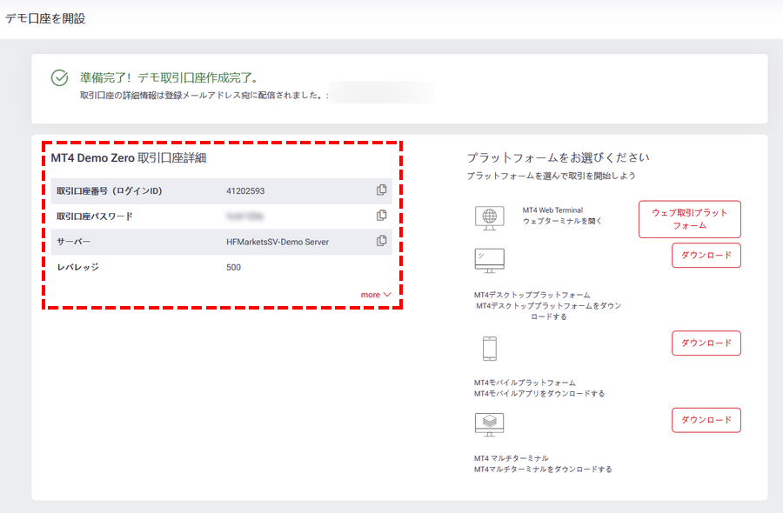Copy the trading account password
Viewport: 783px width, 513px height.
pyautogui.click(x=382, y=215)
